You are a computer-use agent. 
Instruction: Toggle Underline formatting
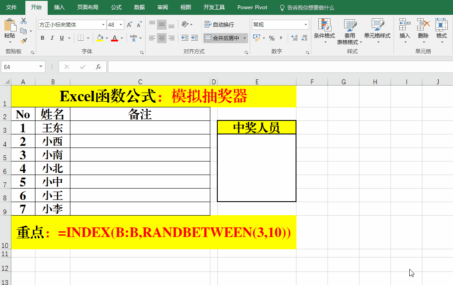coord(62,38)
